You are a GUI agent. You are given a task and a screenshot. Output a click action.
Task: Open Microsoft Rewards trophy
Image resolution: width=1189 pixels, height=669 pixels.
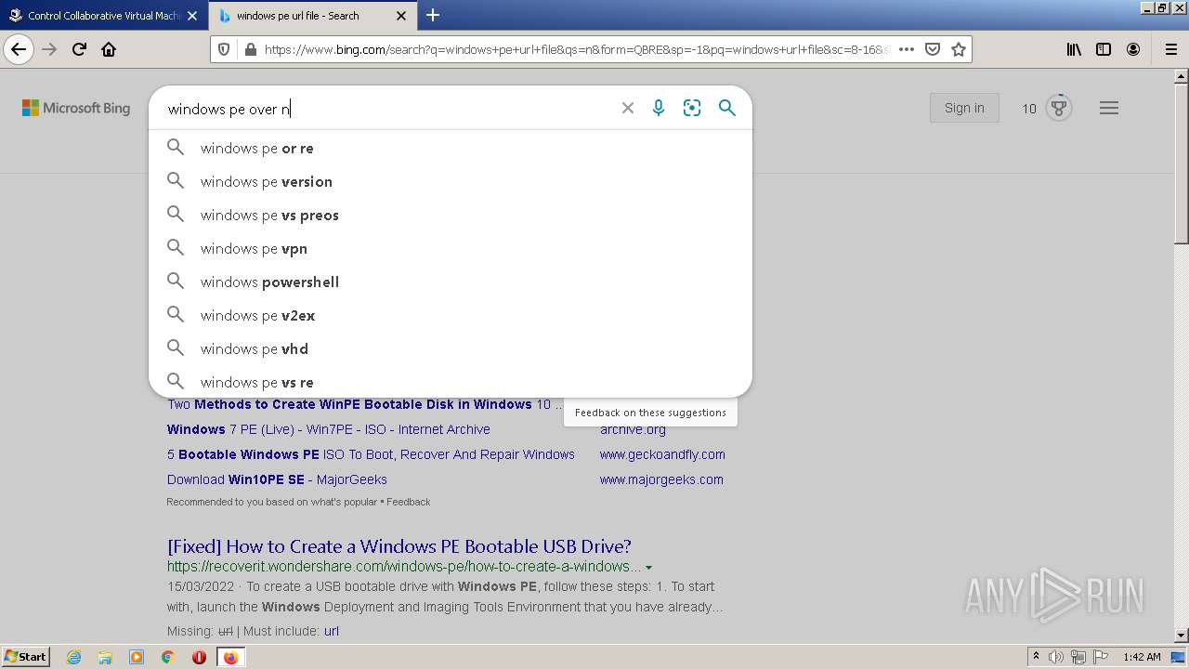(x=1058, y=108)
